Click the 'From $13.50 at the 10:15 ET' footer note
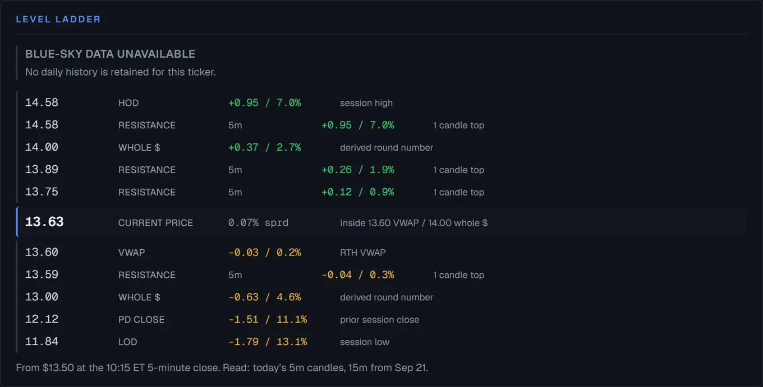 tap(222, 368)
